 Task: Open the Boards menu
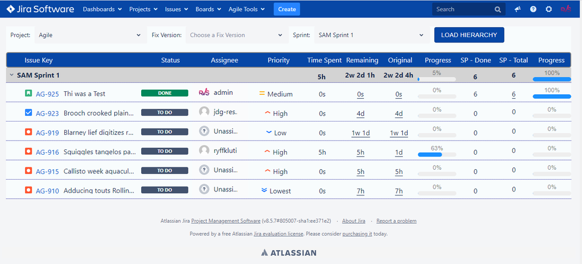tap(208, 9)
